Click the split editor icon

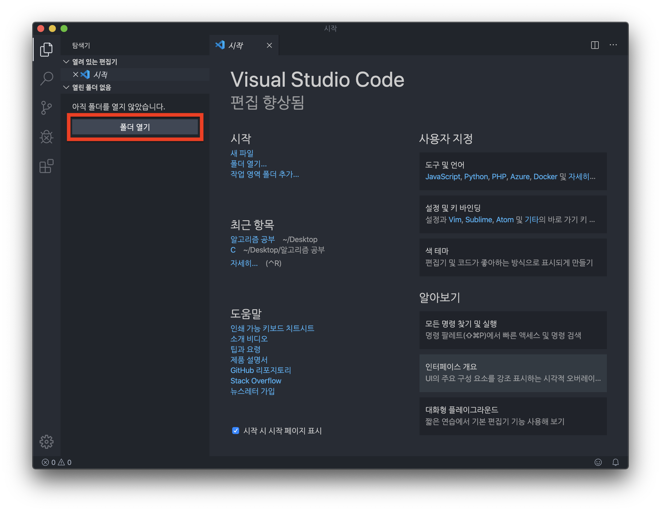[x=595, y=45]
